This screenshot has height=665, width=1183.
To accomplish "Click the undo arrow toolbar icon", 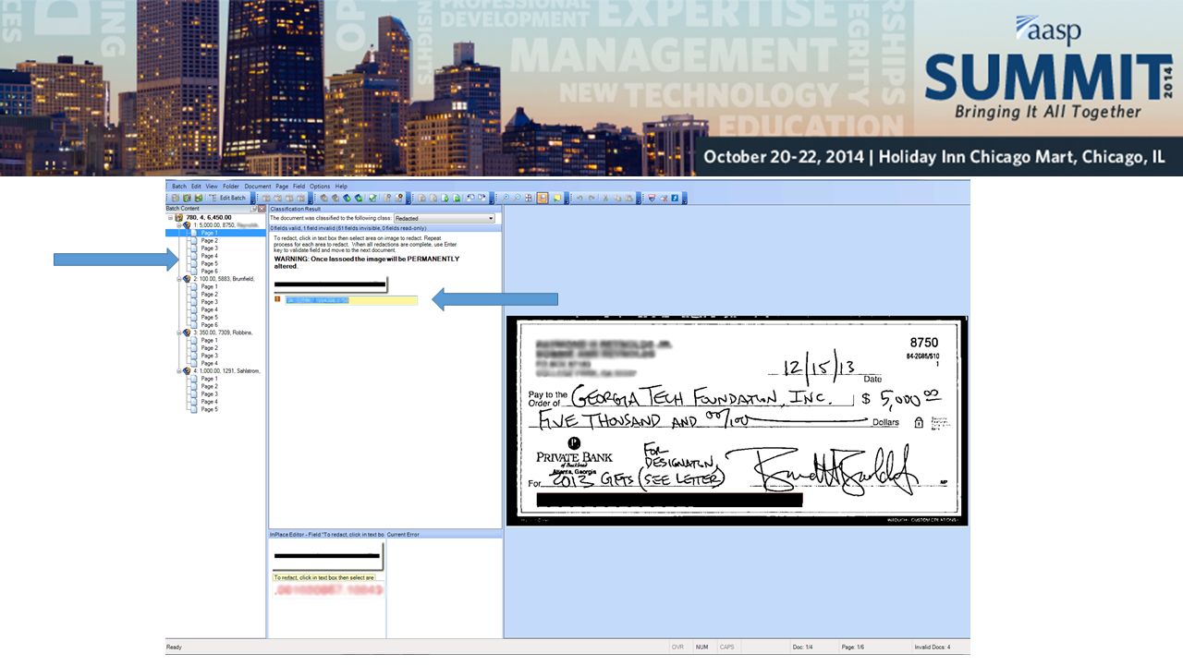I will point(579,198).
